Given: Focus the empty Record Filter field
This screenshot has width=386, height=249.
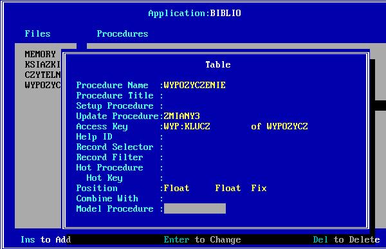Looking at the screenshot, I should click(x=195, y=158).
